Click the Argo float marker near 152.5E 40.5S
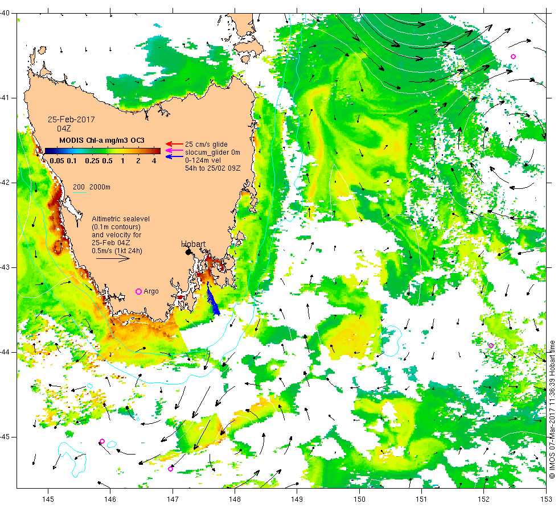Screen dimensions: 558x512 (513, 56)
